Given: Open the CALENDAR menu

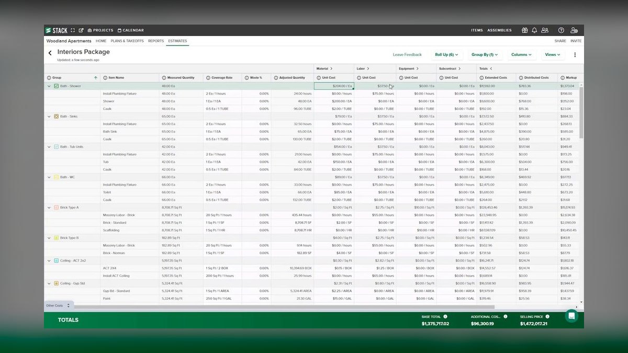Looking at the screenshot, I should [131, 30].
